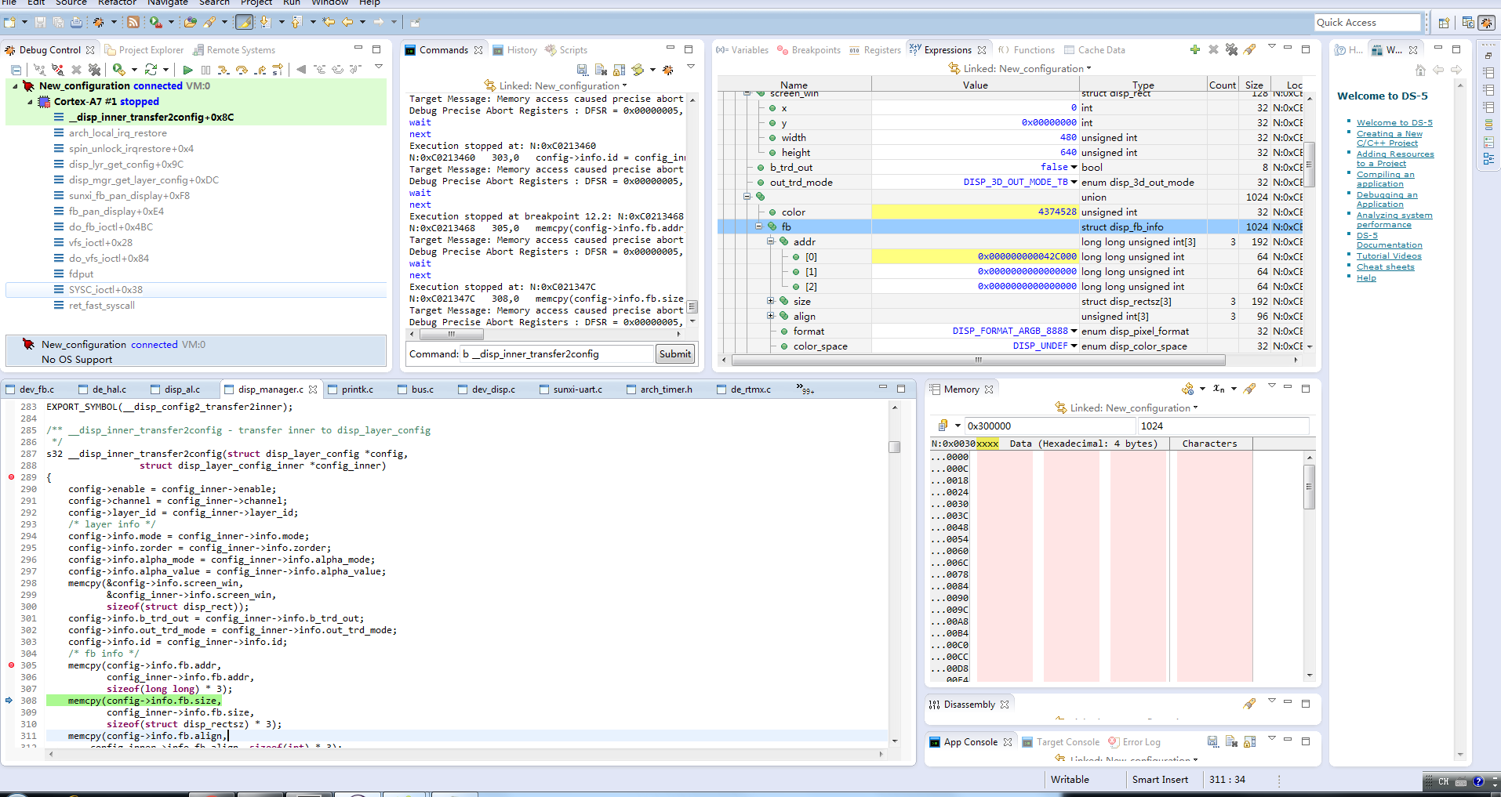Switch to the Breakpoints tab
Viewport: 1501px width, 797px height.
(x=809, y=50)
